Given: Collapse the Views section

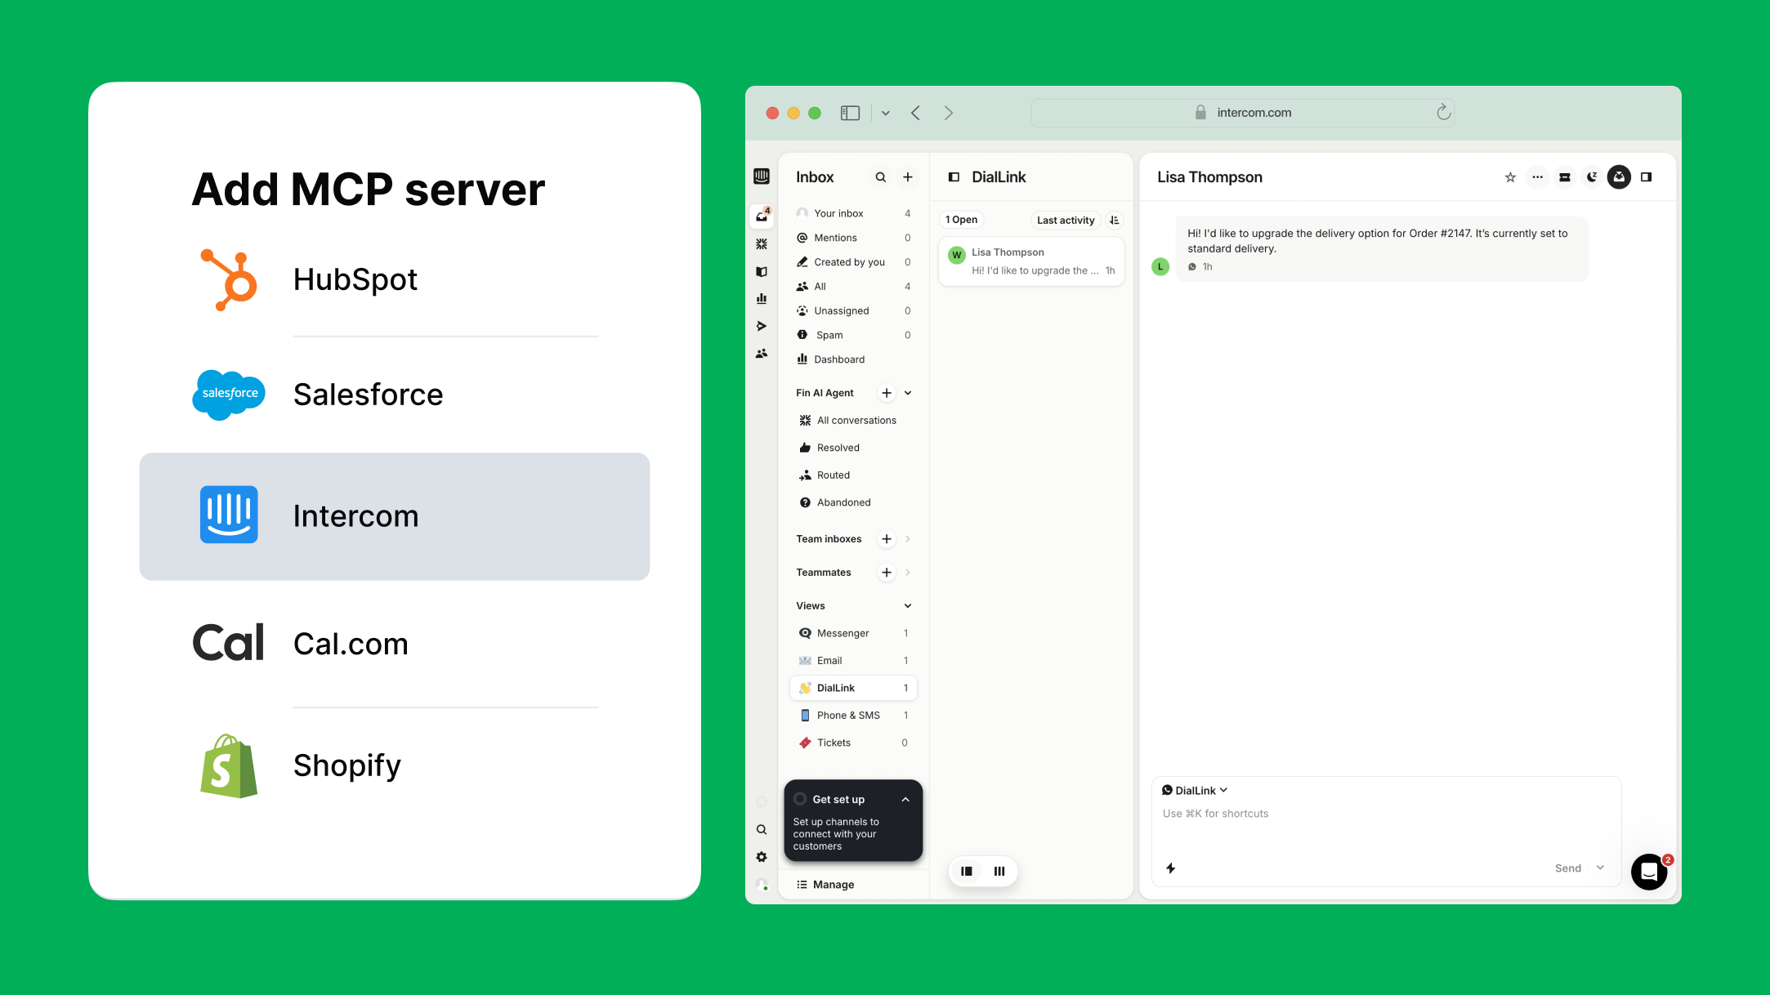Looking at the screenshot, I should (907, 605).
